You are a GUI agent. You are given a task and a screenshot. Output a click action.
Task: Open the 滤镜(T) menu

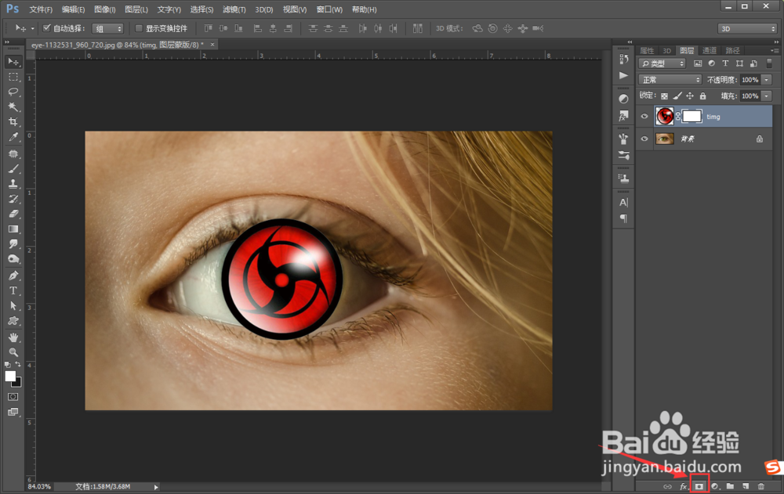[234, 9]
